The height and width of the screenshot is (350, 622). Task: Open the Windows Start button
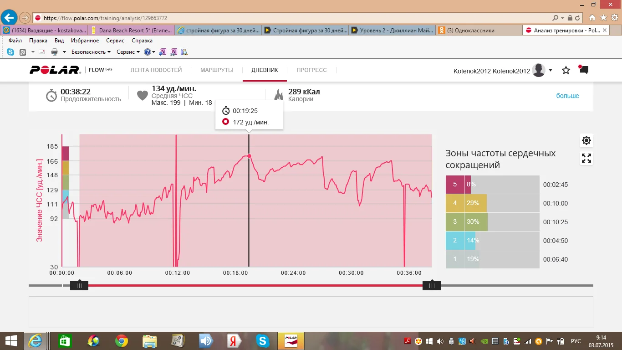pyautogui.click(x=11, y=340)
